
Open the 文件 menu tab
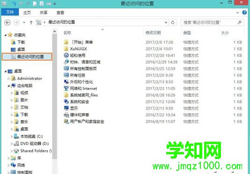pos(10,12)
